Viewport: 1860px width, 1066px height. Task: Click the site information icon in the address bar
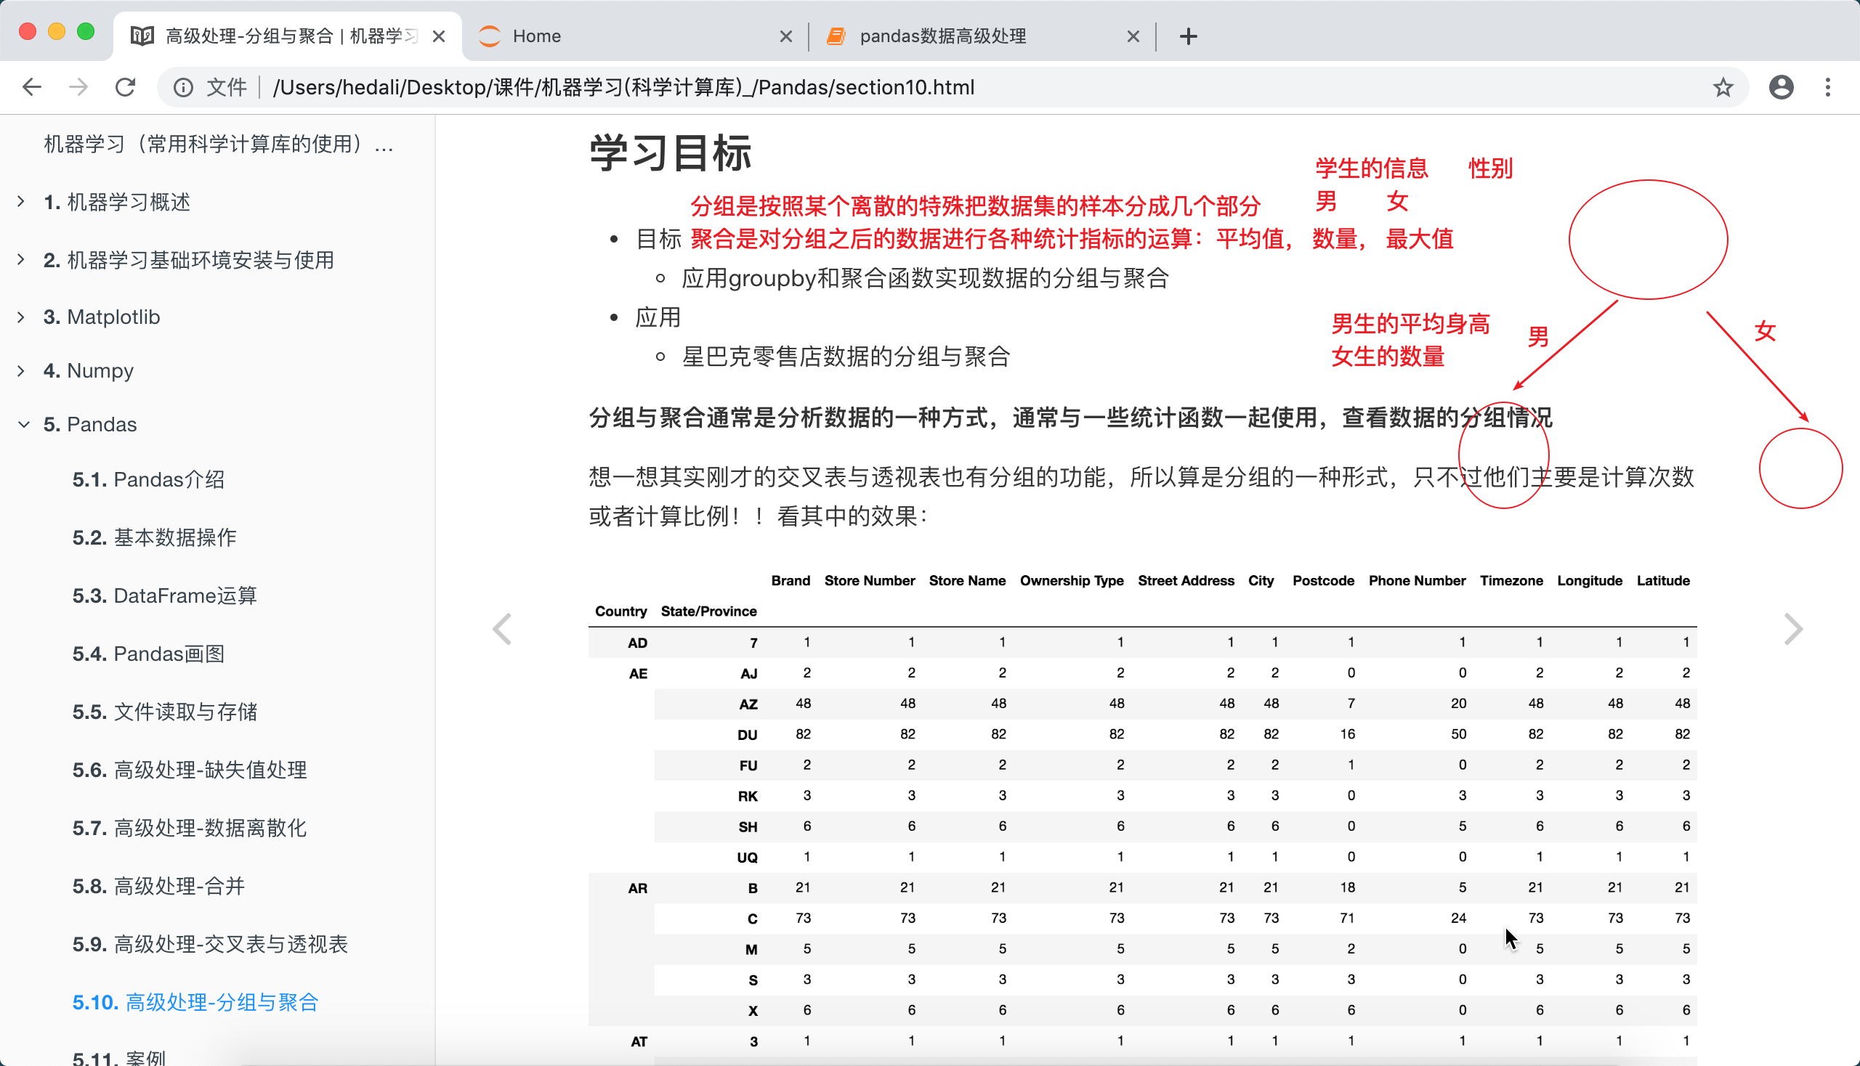(183, 87)
